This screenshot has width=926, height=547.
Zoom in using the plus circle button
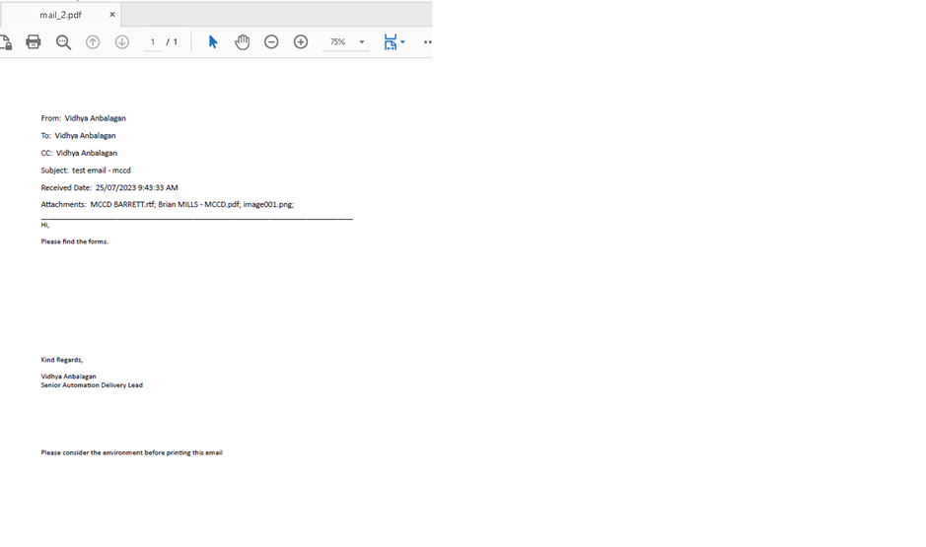click(x=301, y=42)
